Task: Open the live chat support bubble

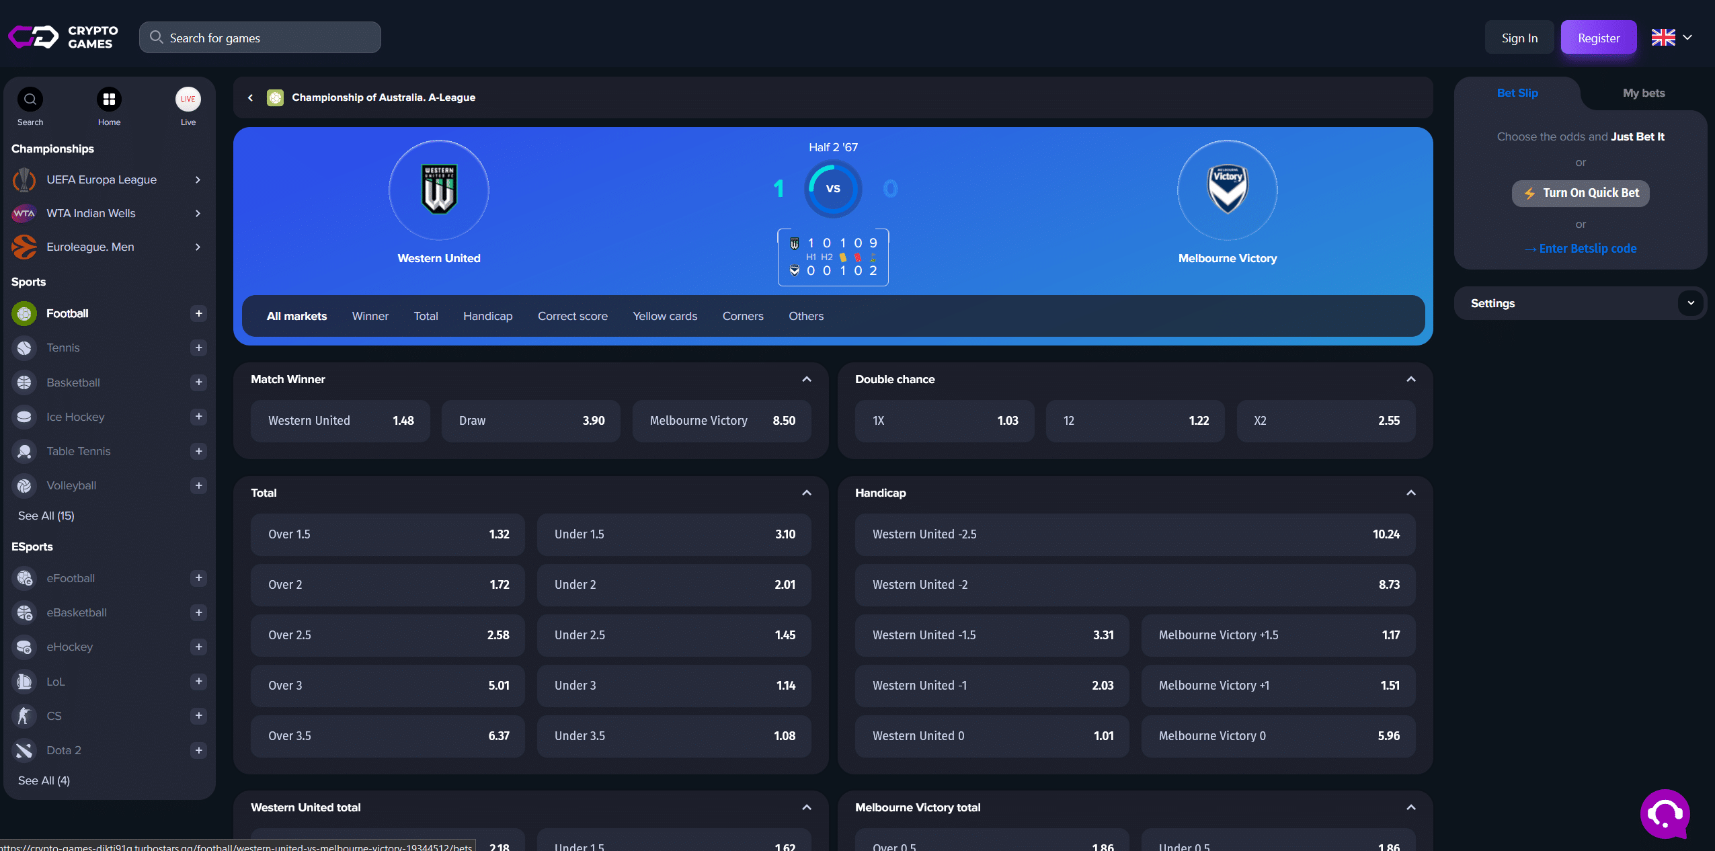Action: point(1665,814)
